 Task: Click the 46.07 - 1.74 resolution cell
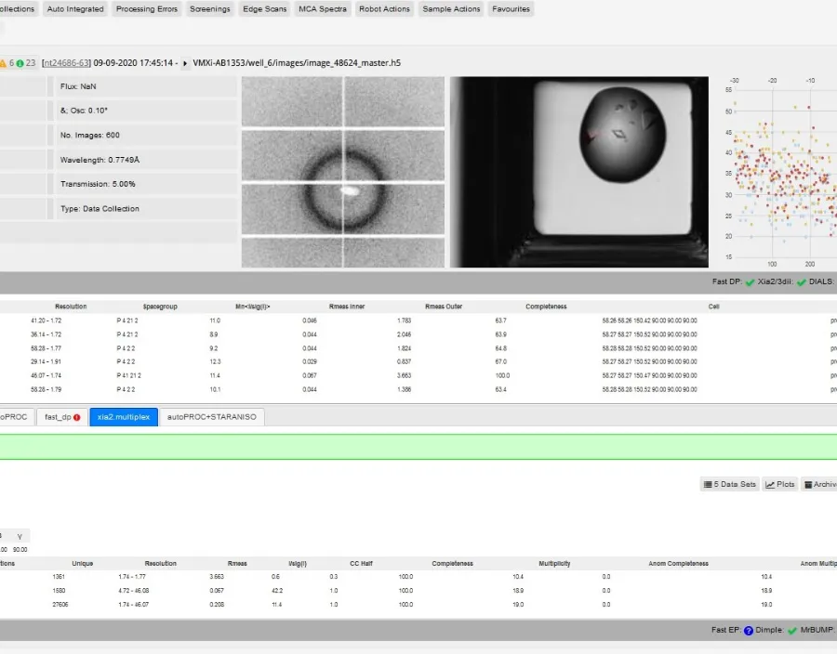click(x=46, y=375)
